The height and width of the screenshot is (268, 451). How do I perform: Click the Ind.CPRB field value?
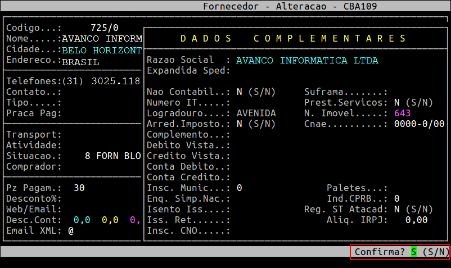(x=396, y=199)
